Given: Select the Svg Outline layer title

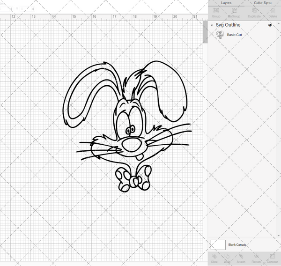Looking at the screenshot, I should click(228, 25).
